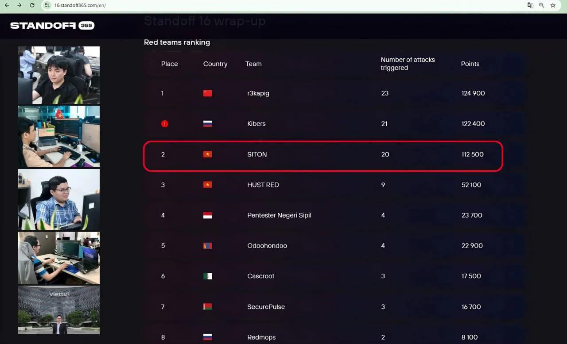Click the address bar URL field
This screenshot has width=567, height=344.
177,5
